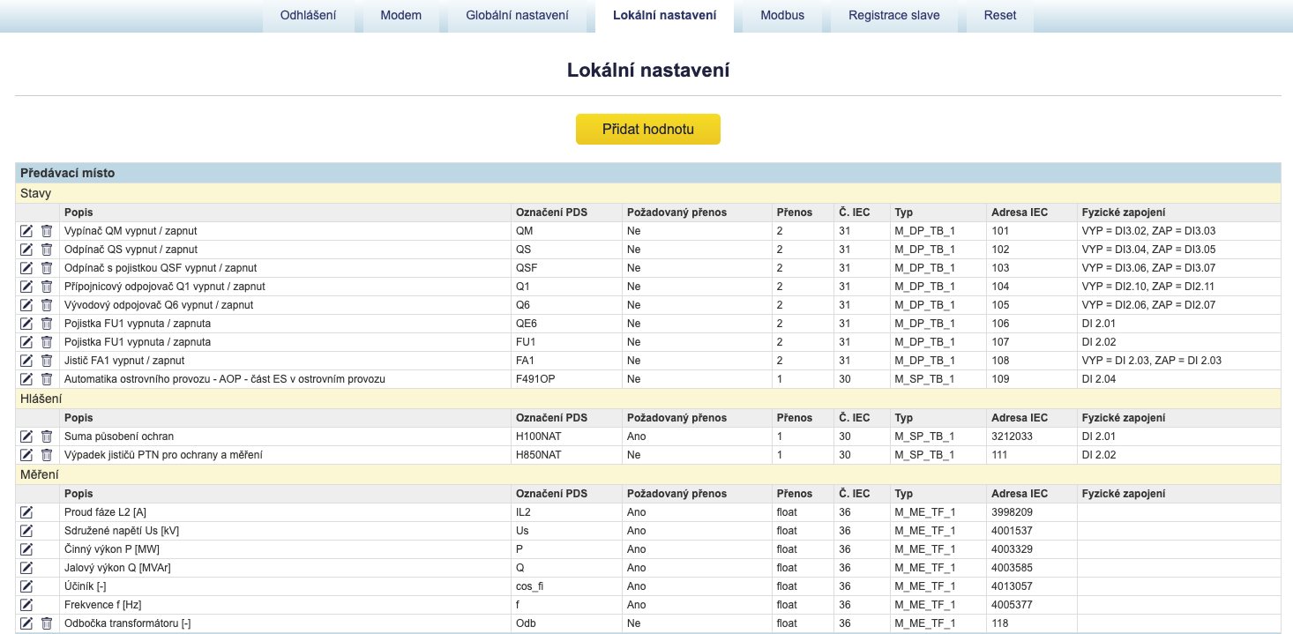Edit the Proud fáze L2 [A] measurement
1293x634 pixels.
pyautogui.click(x=26, y=512)
